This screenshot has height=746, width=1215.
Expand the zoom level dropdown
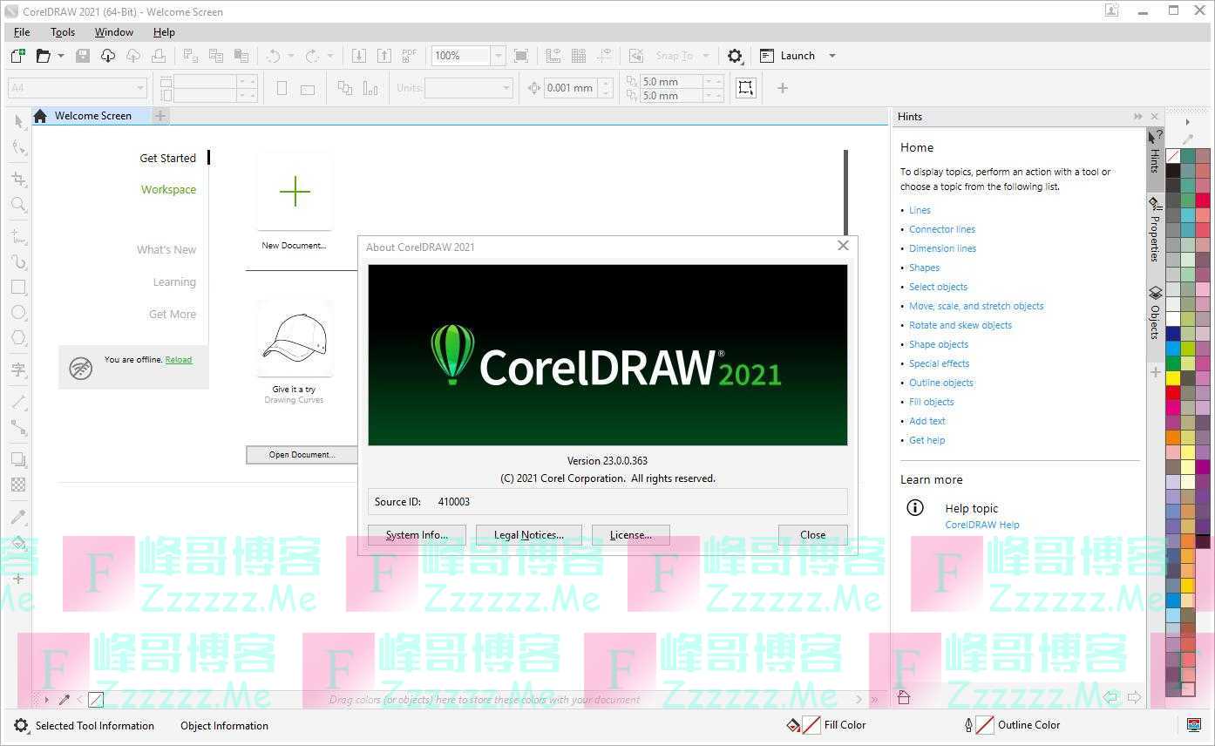[499, 56]
